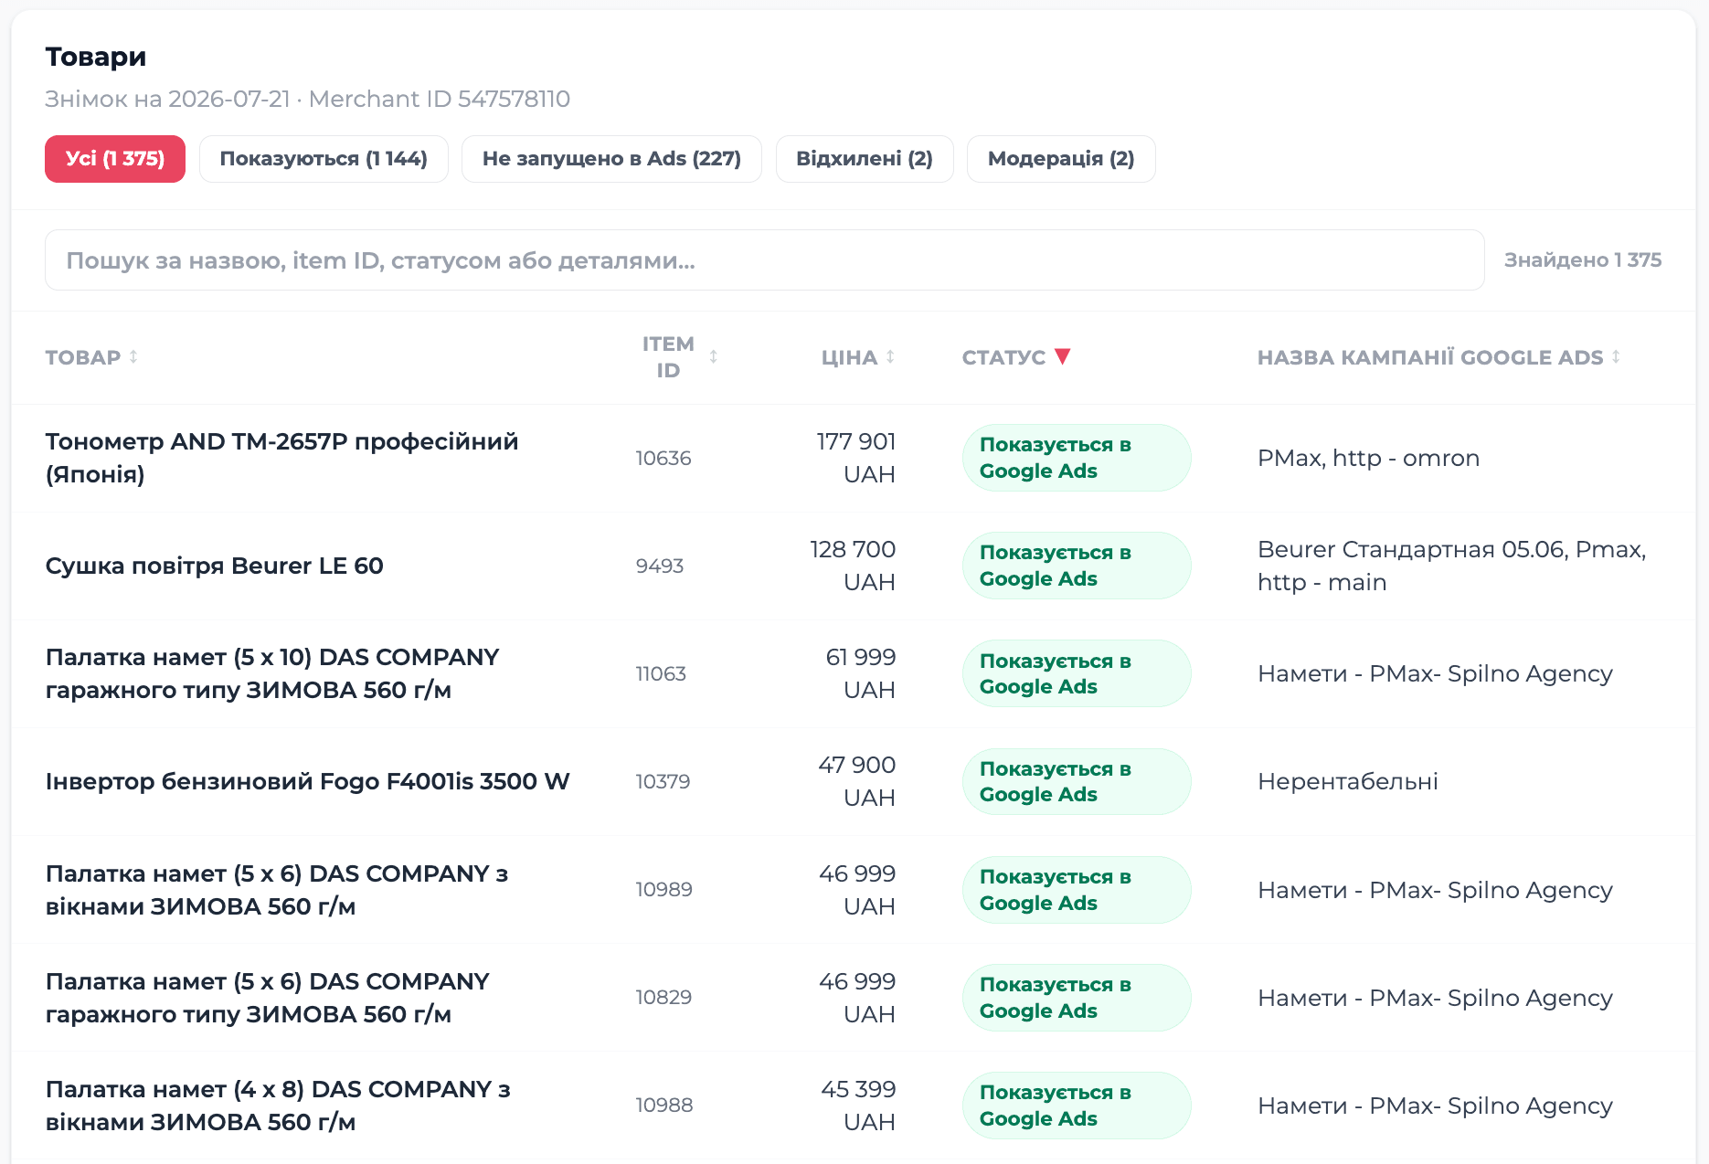The width and height of the screenshot is (1709, 1164).
Task: Click status badge in Інвертор Fogo row
Action: point(1077,781)
